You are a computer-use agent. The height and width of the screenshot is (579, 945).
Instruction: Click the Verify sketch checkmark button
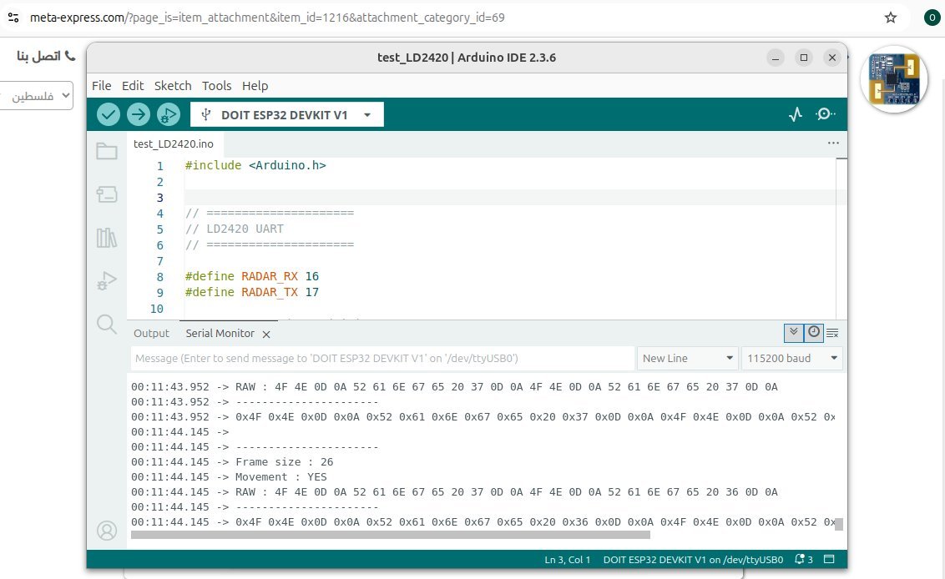point(109,114)
